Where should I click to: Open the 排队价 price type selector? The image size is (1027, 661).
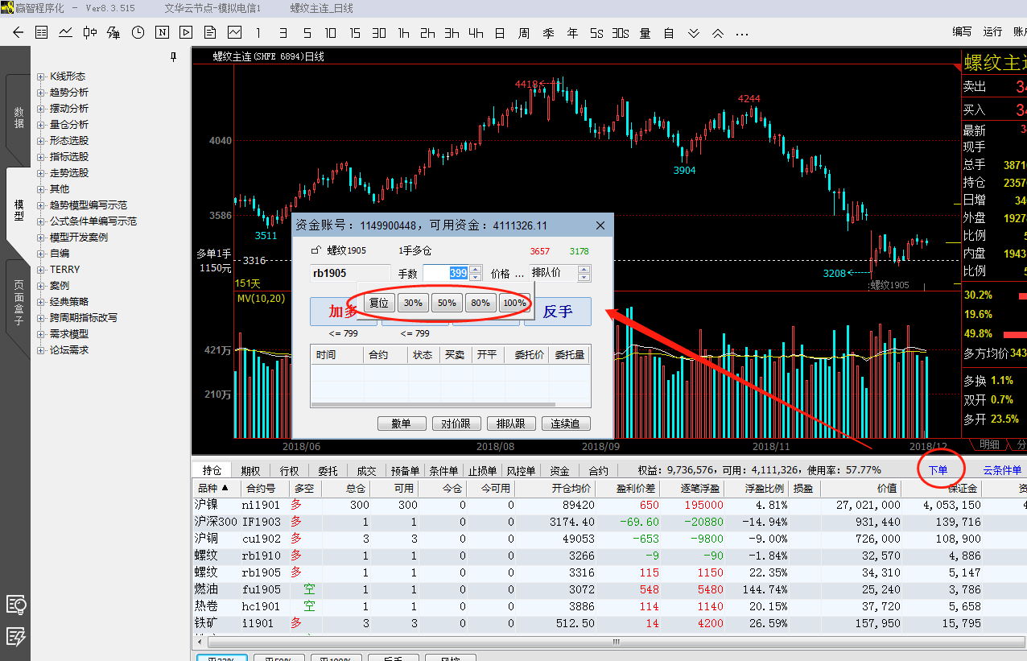[x=559, y=273]
